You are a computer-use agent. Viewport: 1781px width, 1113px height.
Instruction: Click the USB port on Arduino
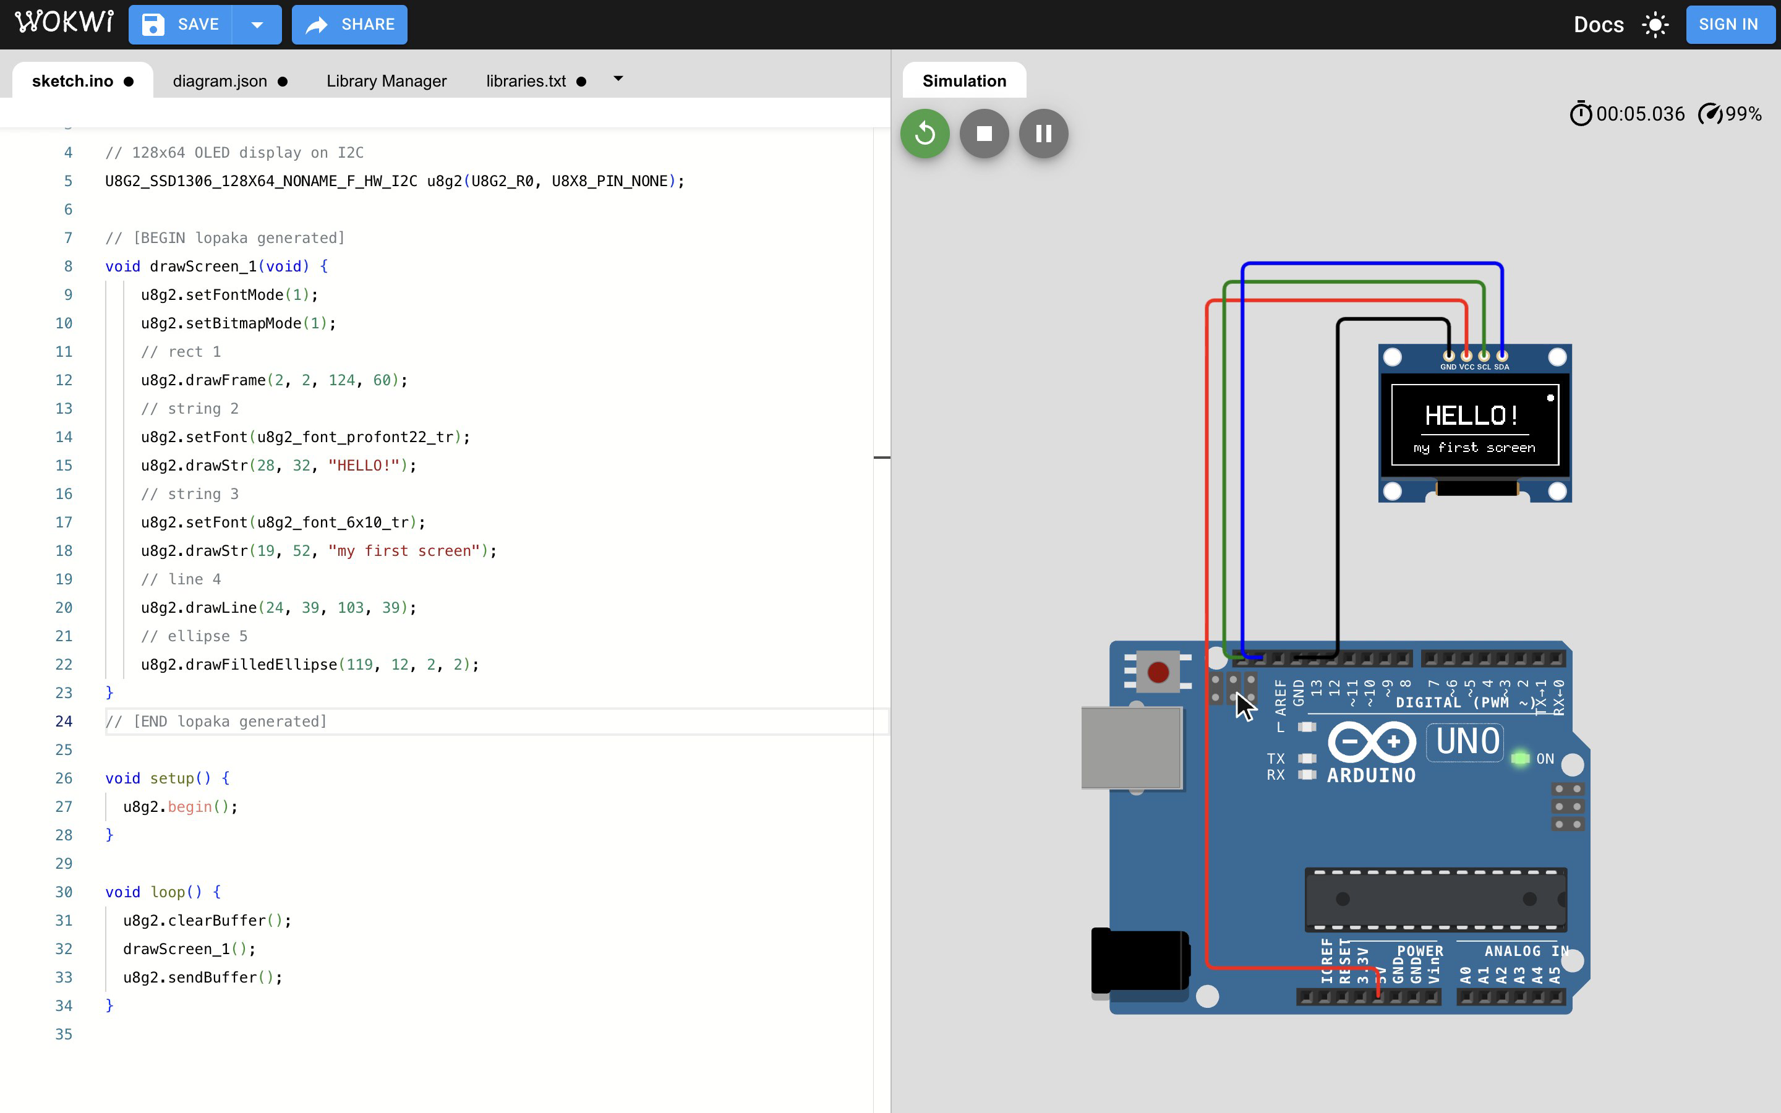(x=1132, y=748)
